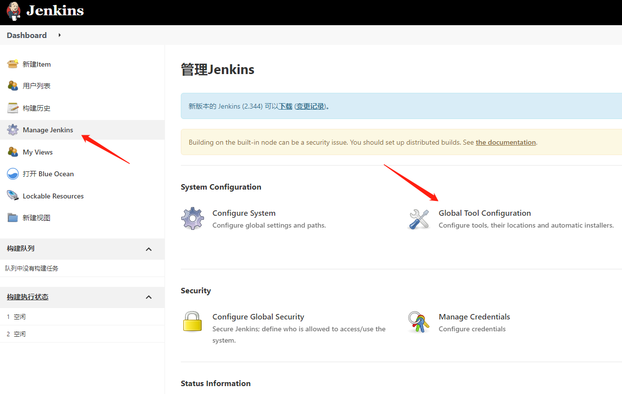622x394 pixels.
Task: Collapse the 构建队列 panel
Action: [x=149, y=249]
